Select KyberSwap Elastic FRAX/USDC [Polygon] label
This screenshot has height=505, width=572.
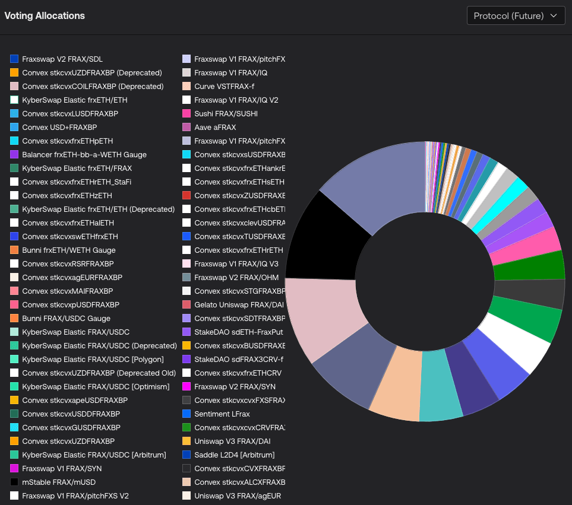pos(93,359)
